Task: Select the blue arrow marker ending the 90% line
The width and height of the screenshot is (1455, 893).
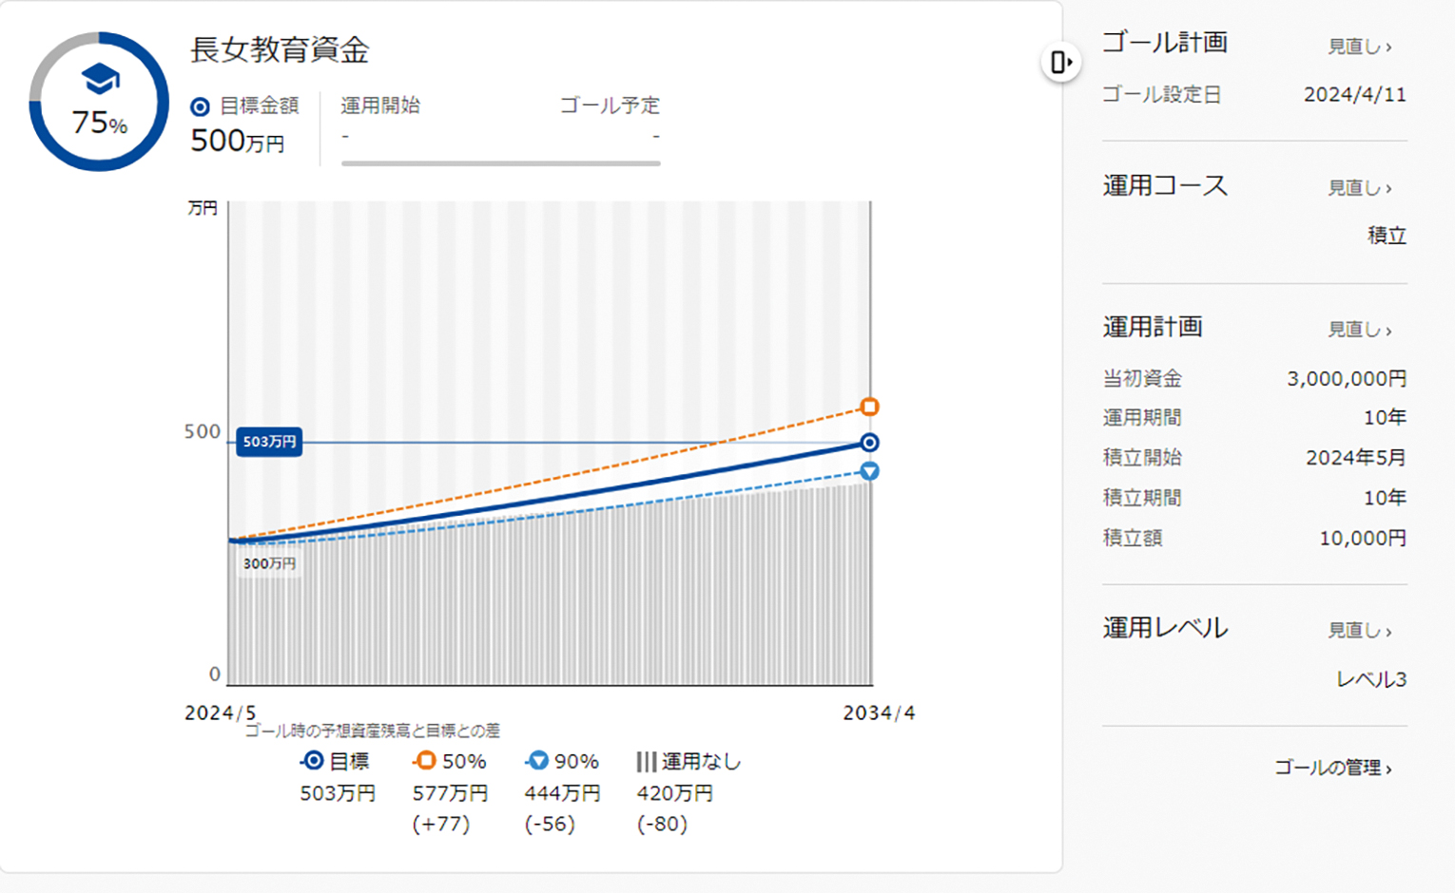Action: point(869,471)
